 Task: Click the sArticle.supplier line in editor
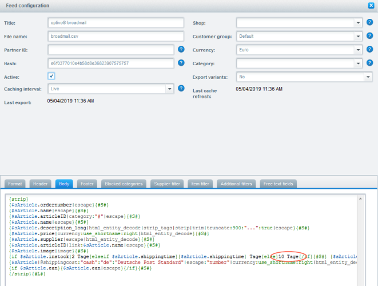[x=82, y=240]
